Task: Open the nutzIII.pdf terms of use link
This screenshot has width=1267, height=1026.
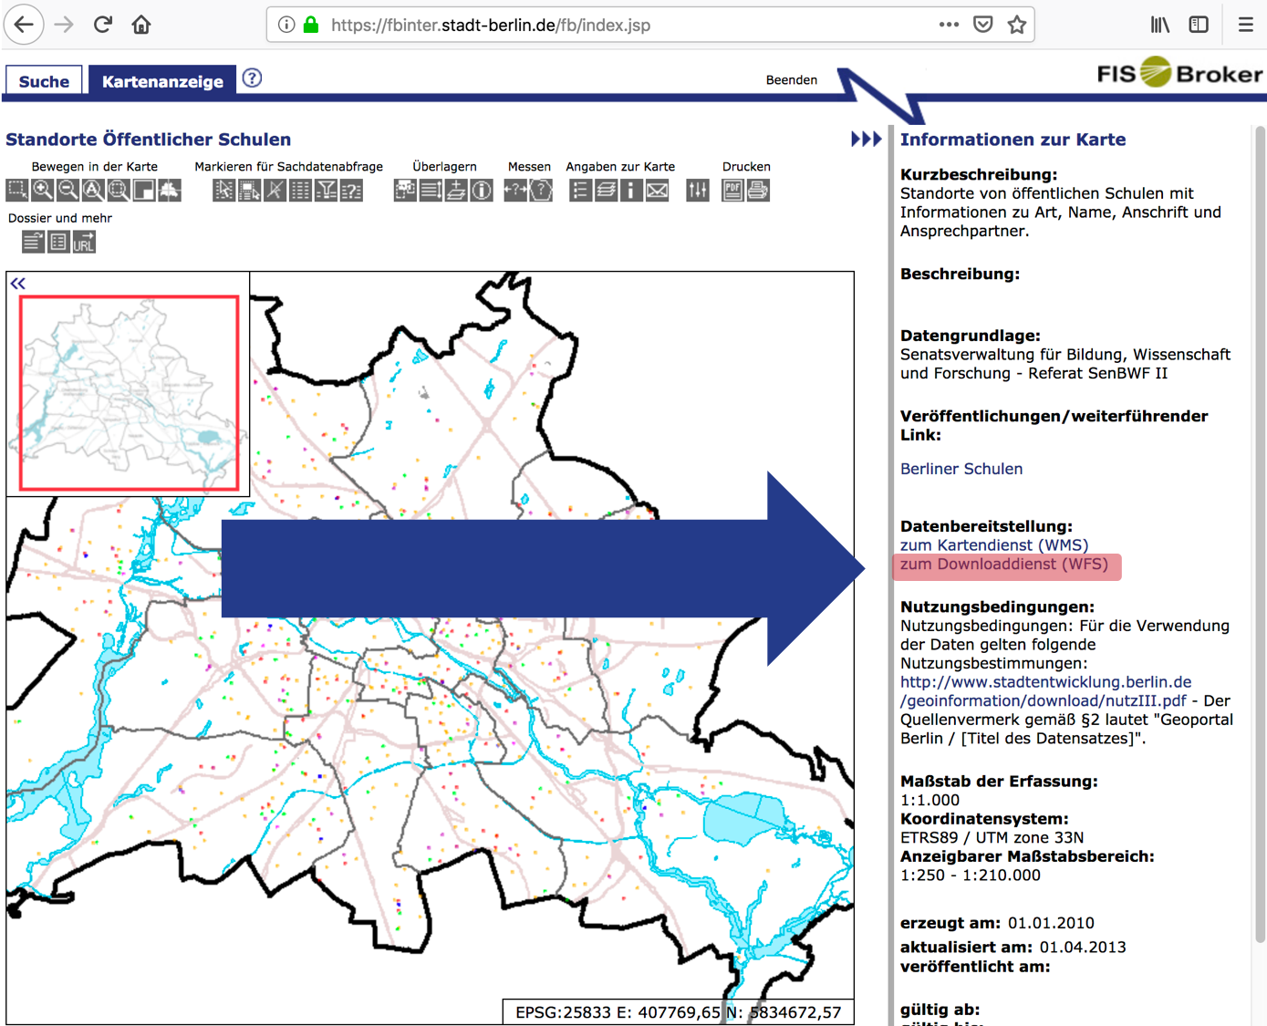Action: tap(1045, 691)
